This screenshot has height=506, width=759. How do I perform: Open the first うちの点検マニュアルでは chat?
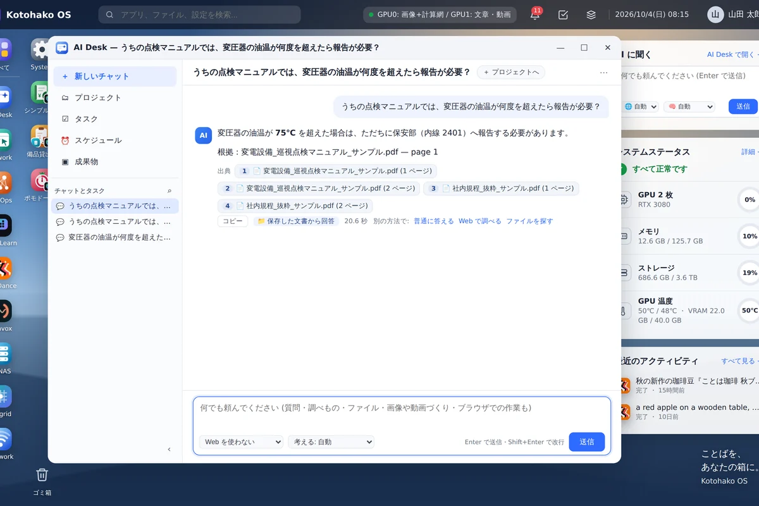[x=116, y=206]
